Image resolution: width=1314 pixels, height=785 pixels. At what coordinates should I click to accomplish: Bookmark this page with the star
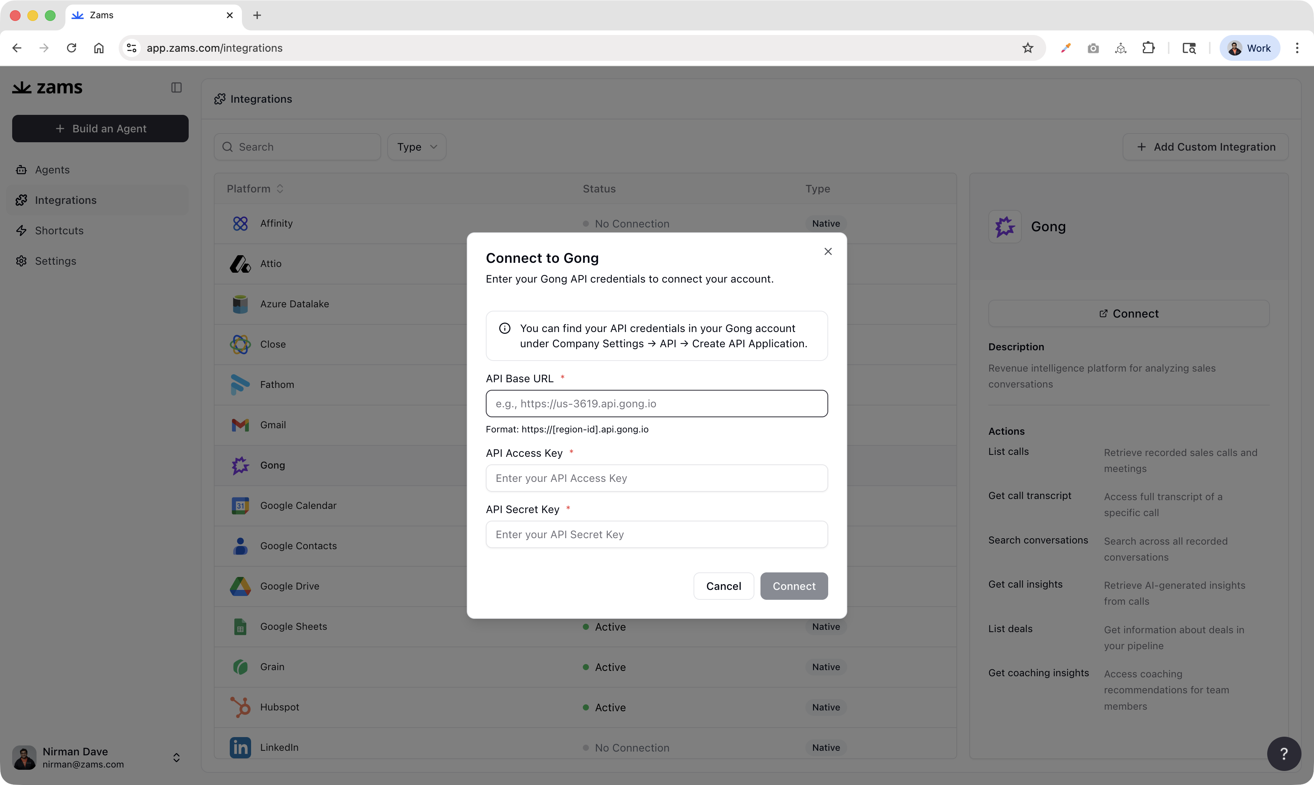click(1027, 48)
